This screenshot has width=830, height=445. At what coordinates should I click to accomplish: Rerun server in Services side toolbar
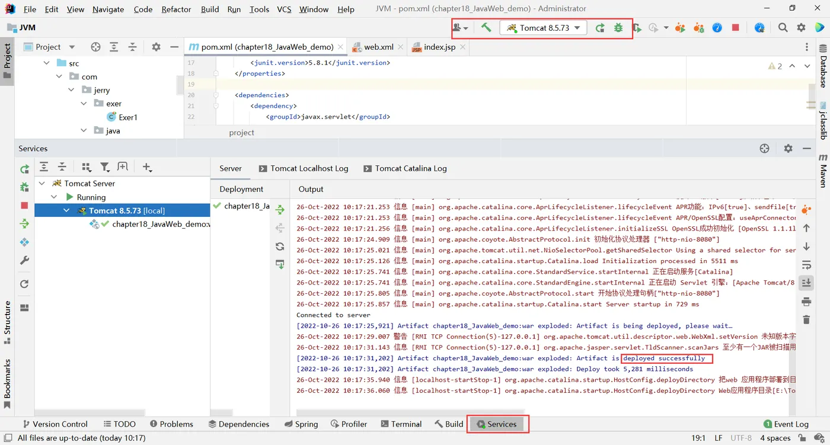[24, 169]
